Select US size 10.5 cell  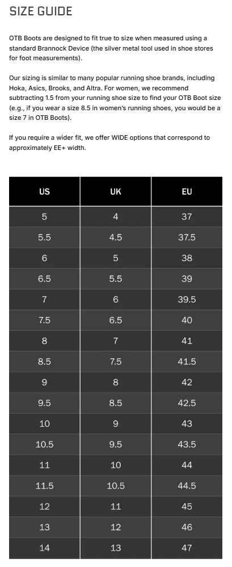[44, 444]
